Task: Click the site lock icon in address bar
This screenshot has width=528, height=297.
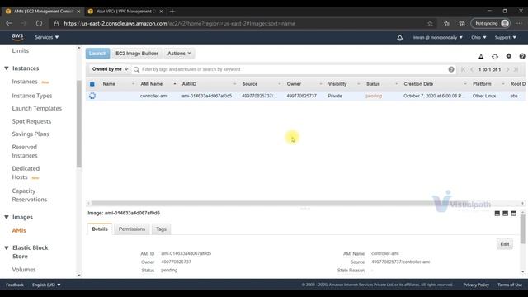Action: (x=56, y=24)
